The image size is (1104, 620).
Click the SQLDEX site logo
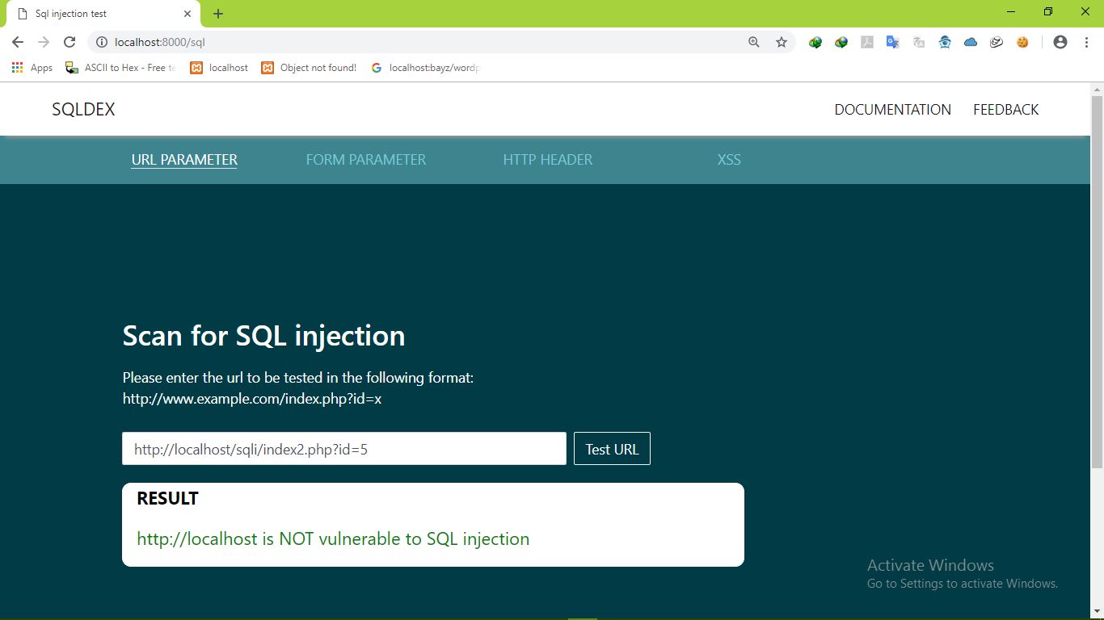click(x=83, y=109)
